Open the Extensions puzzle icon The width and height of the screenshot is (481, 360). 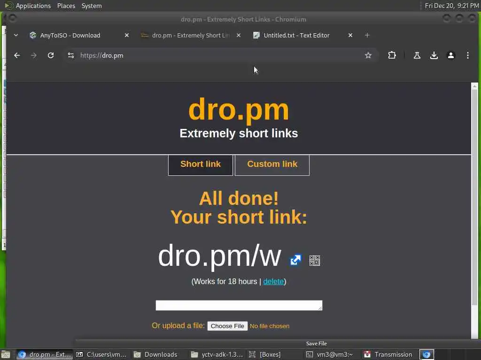[392, 55]
